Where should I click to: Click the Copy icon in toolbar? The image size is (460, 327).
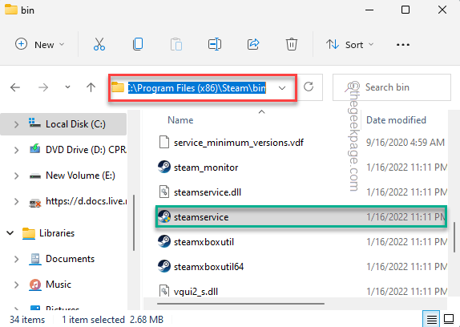[138, 45]
